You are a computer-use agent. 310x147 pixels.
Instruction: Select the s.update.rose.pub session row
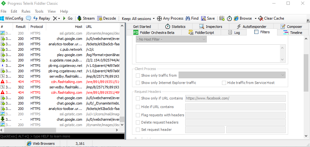(60, 60)
